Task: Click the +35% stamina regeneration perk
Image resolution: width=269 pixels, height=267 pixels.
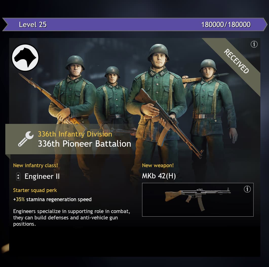Action: 52,199
